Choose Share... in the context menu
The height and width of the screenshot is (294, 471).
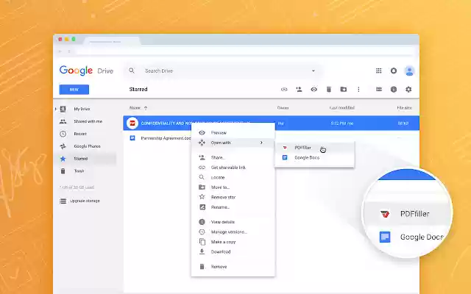[233, 157]
